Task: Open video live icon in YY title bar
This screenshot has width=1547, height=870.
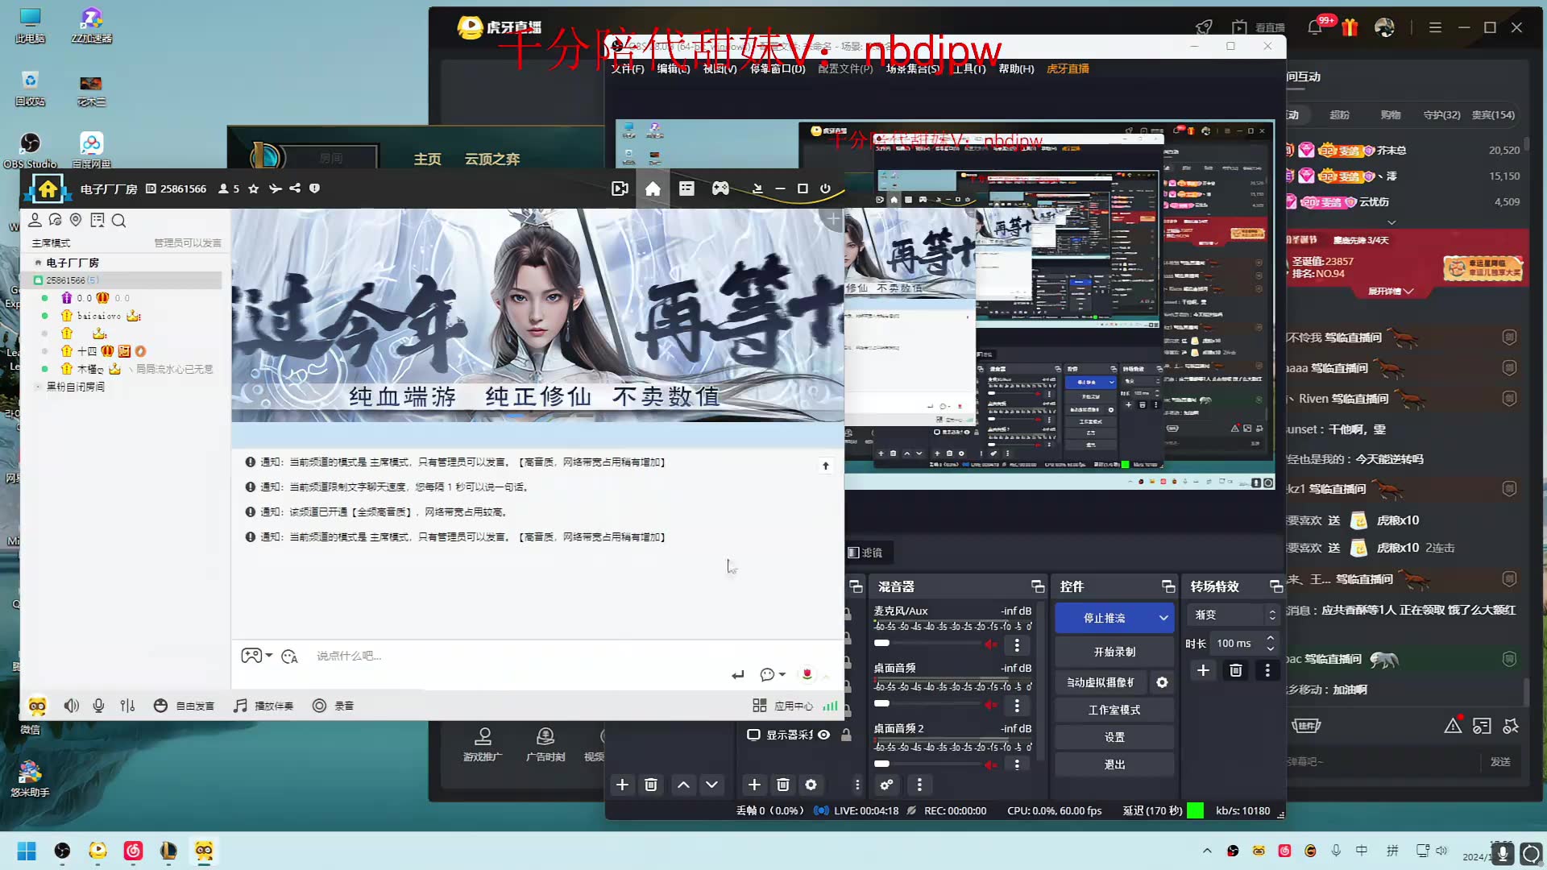Action: coord(620,188)
